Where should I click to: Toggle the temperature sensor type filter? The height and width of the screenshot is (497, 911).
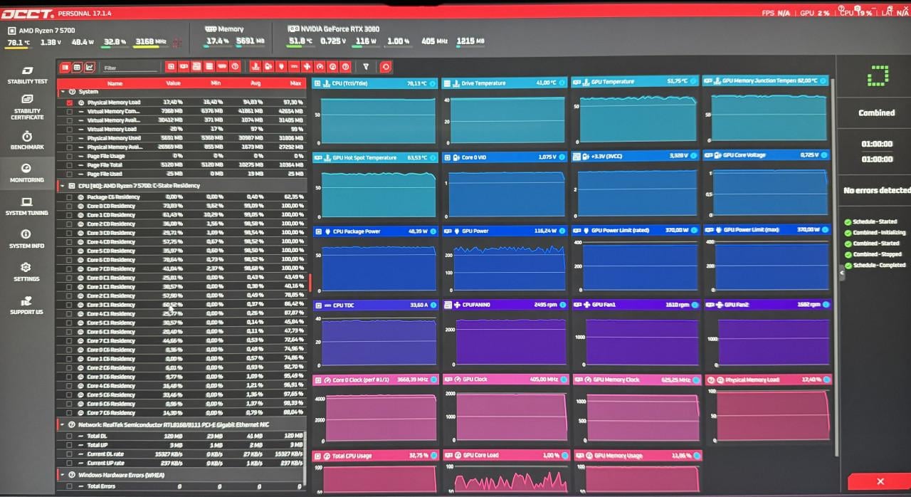click(256, 66)
